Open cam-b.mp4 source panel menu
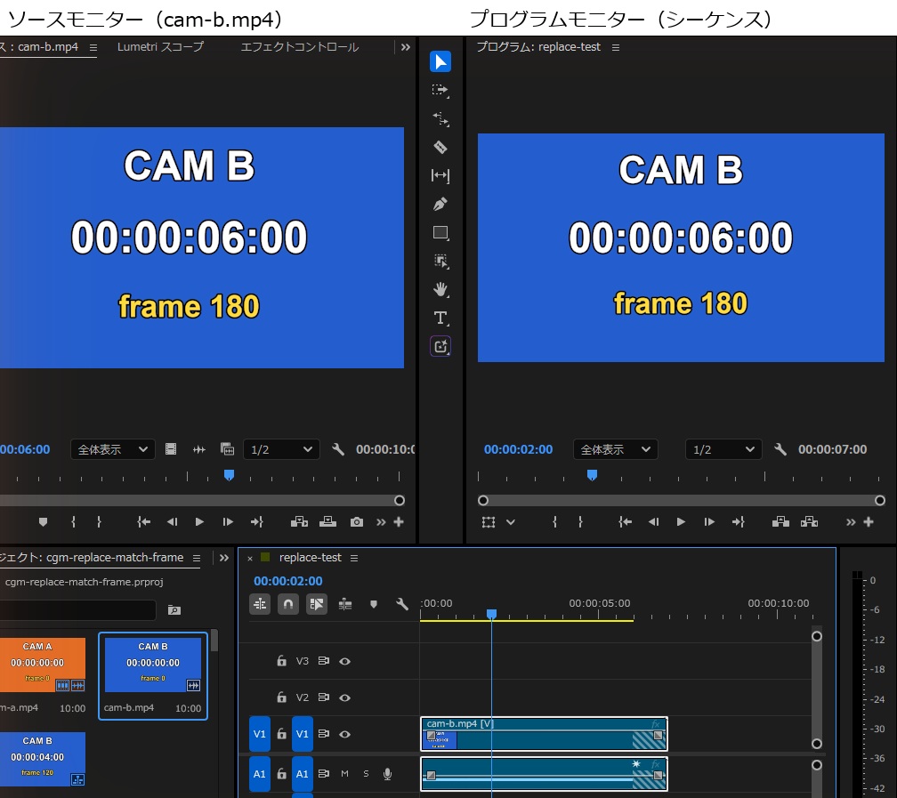Screen dimensions: 897x798 pos(93,47)
